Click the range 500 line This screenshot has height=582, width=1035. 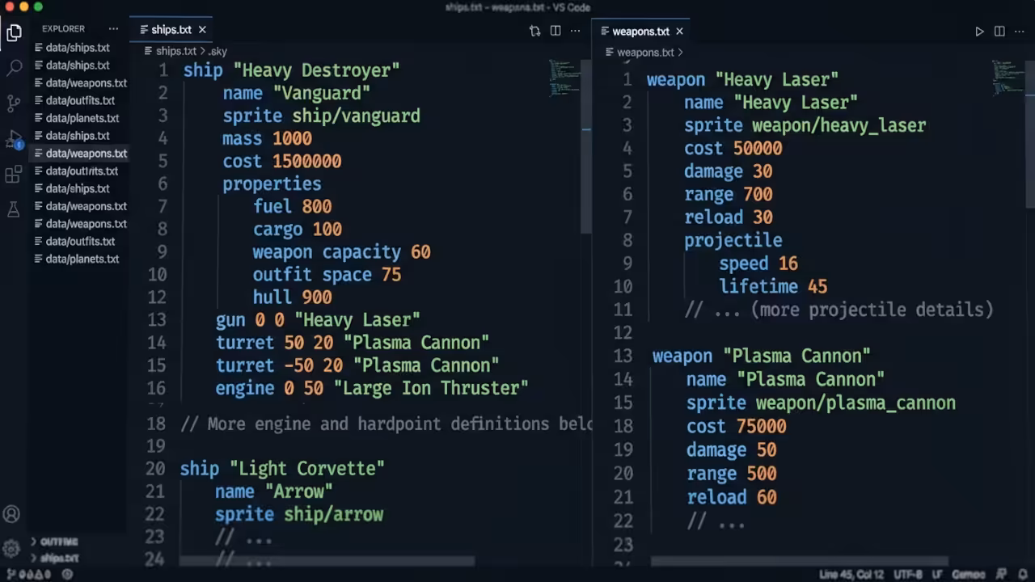pos(731,473)
